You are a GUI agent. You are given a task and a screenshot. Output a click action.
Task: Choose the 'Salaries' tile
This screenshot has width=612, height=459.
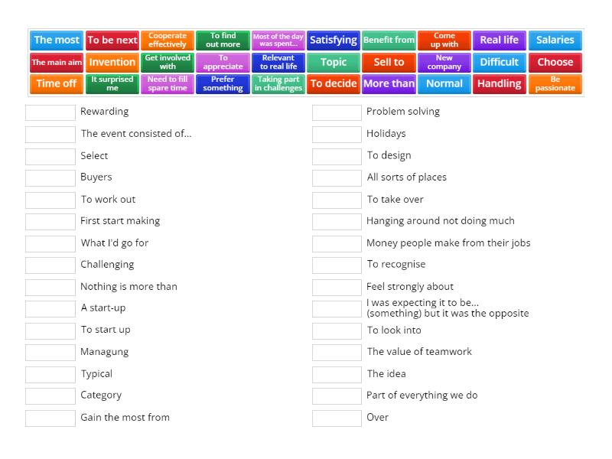(555, 40)
